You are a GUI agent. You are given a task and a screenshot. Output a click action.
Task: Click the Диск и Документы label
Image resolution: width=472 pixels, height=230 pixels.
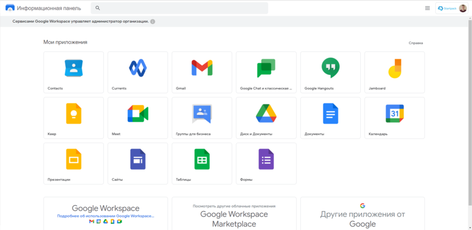pyautogui.click(x=256, y=134)
